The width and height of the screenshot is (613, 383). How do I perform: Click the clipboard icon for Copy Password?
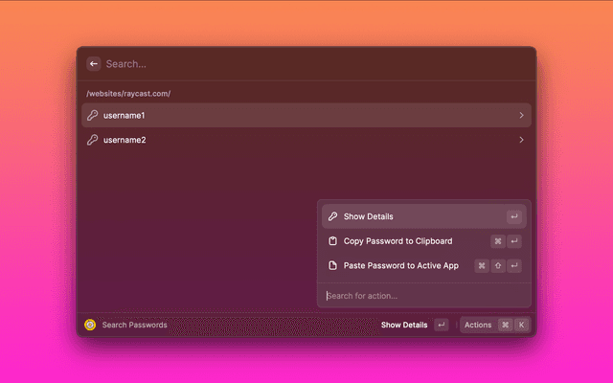[x=332, y=241]
